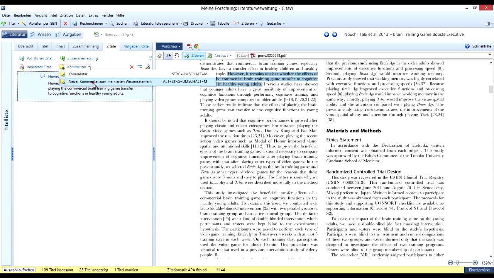This screenshot has height=278, width=494.
Task: Select the hand pan tool
Action: (x=176, y=56)
